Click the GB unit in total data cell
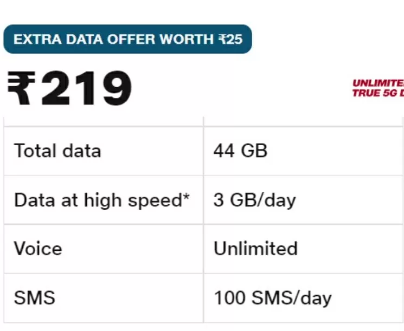 (x=254, y=151)
